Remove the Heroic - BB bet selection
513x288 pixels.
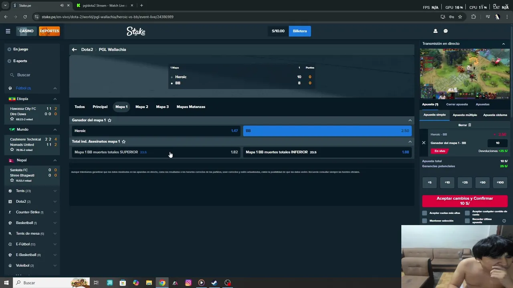[x=424, y=143]
